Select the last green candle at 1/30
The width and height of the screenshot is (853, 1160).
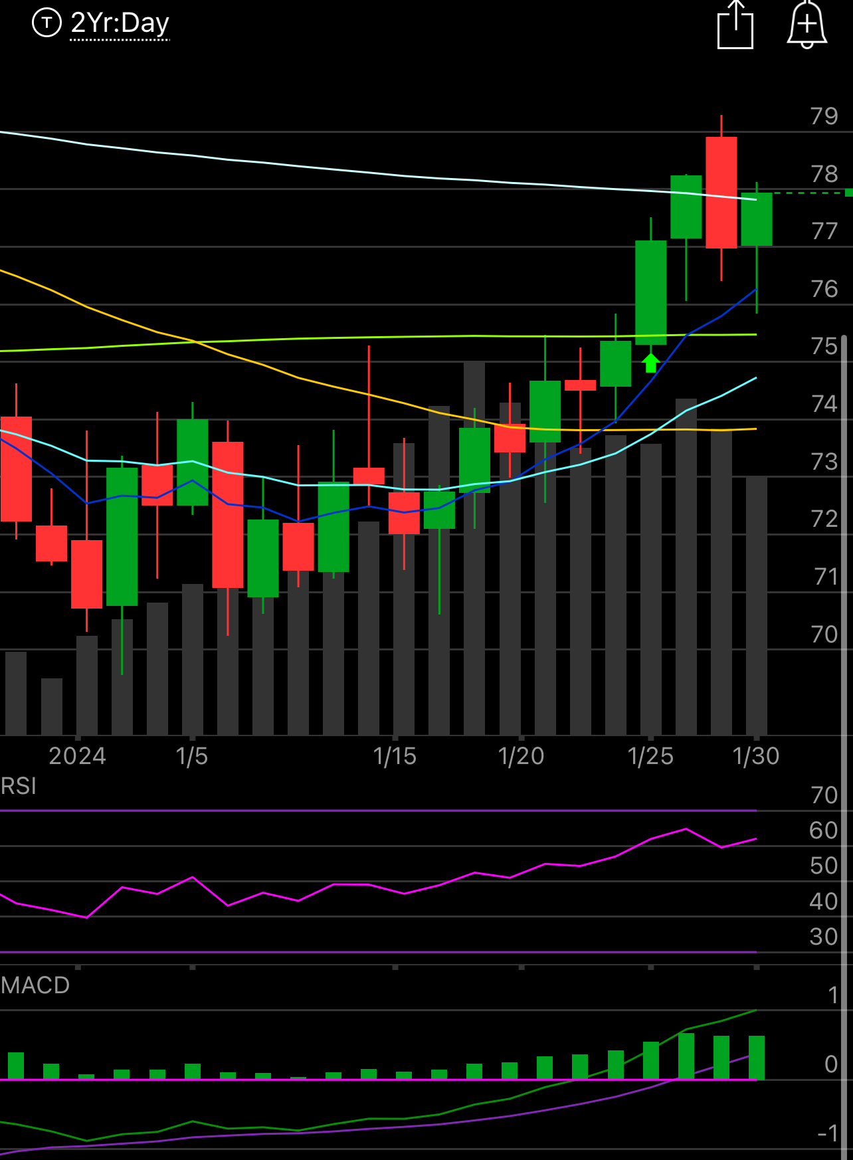click(757, 219)
